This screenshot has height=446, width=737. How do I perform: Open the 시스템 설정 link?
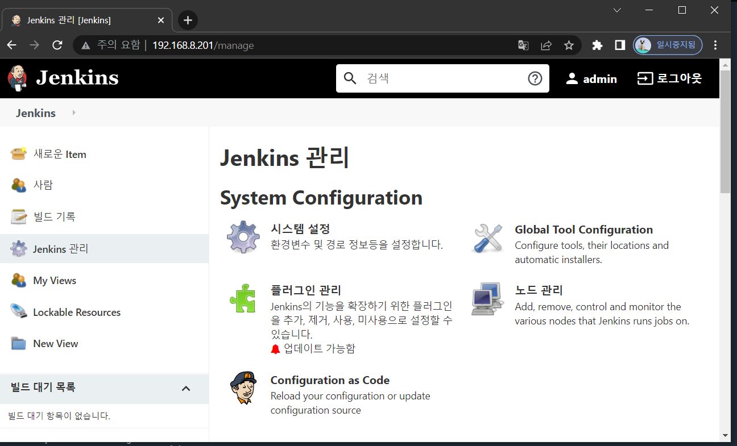(x=300, y=229)
